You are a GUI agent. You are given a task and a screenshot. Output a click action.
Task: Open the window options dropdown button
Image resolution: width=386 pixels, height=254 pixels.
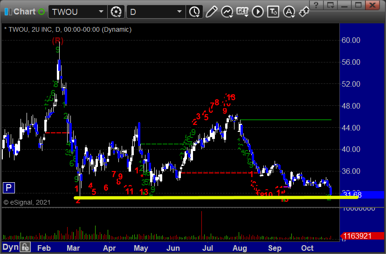coord(331,5)
